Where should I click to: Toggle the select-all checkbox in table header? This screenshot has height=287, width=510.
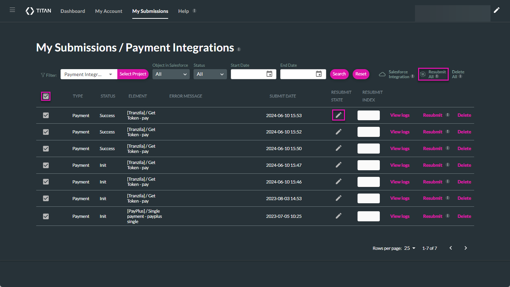[x=46, y=96]
